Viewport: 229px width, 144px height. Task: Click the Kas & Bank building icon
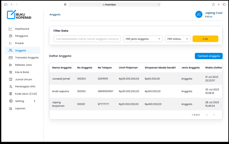[x=11, y=72]
